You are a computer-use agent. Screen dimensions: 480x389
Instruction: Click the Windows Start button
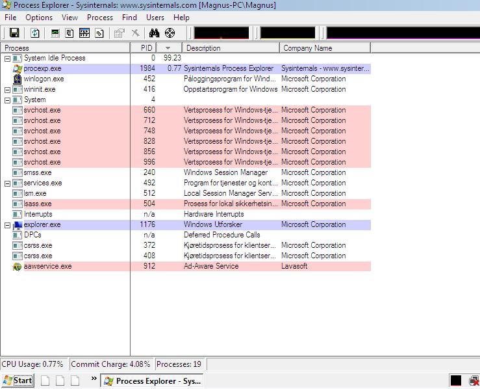pyautogui.click(x=18, y=381)
